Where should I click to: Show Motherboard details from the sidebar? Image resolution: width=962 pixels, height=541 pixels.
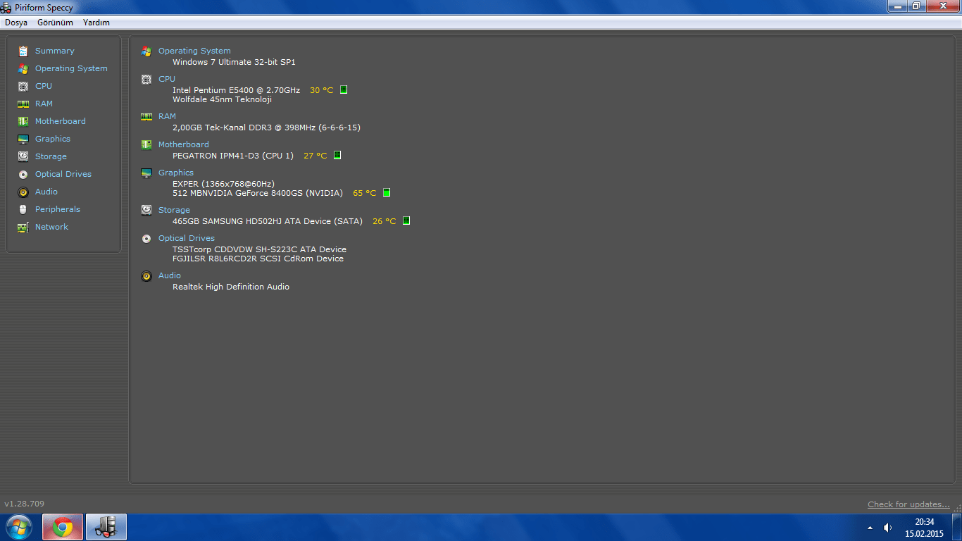pos(61,121)
